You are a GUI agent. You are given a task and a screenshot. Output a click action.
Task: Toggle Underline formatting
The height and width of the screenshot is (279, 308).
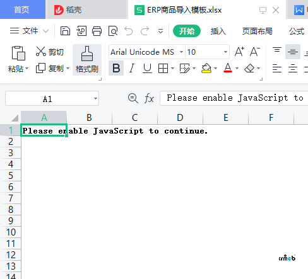point(147,68)
